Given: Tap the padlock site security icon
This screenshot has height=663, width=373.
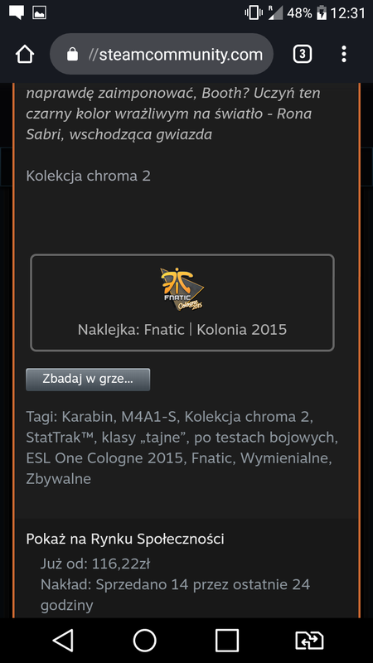Looking at the screenshot, I should [72, 54].
